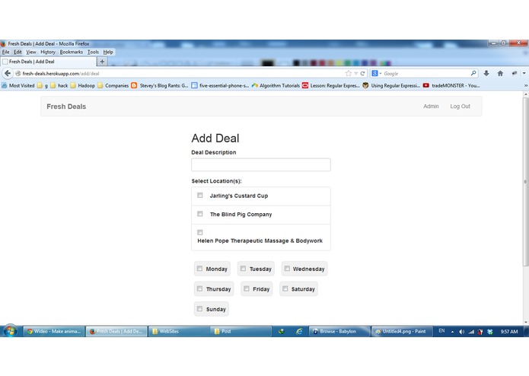Open Lesson: Regular Expres bookmark
Viewport: 529px width, 376px height.
coord(331,86)
